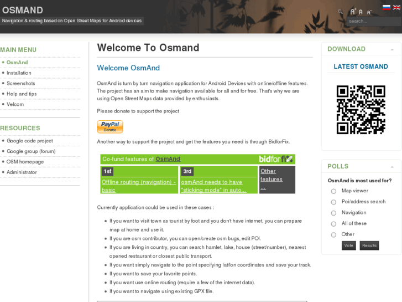This screenshot has height=302, width=402.
Task: Open Google group (forum) link
Action: 31,151
